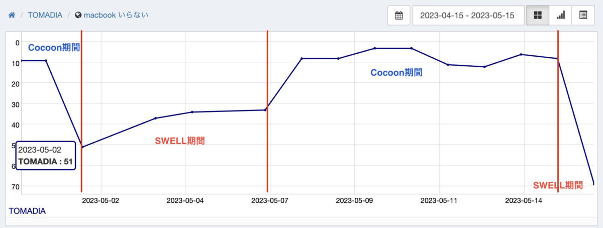Click the data point ranked 51 on 2023-05-02

(82, 147)
